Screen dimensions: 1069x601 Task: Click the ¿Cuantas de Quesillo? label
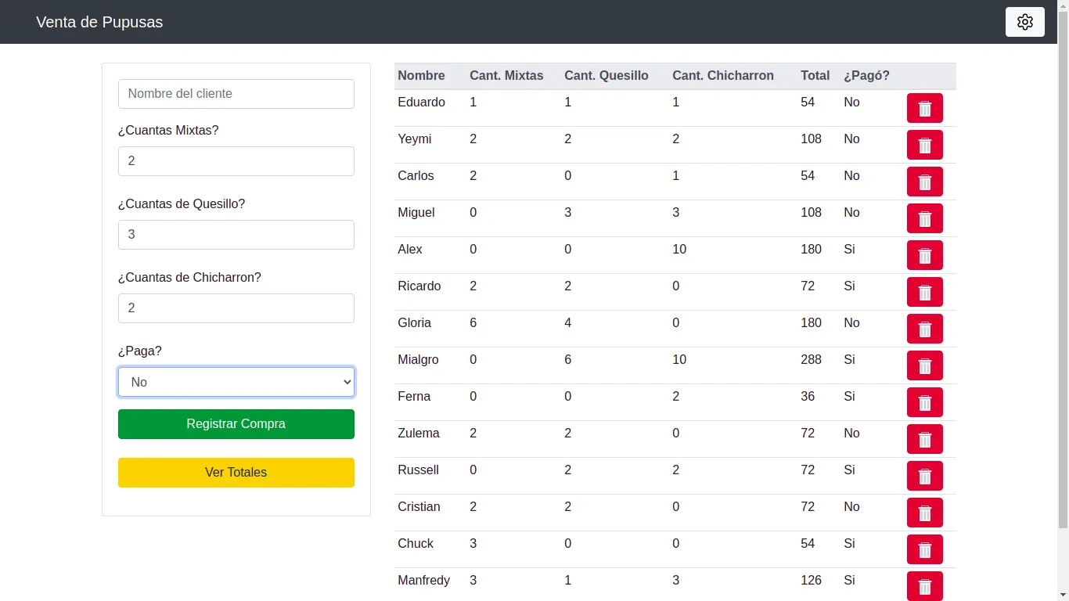click(182, 204)
